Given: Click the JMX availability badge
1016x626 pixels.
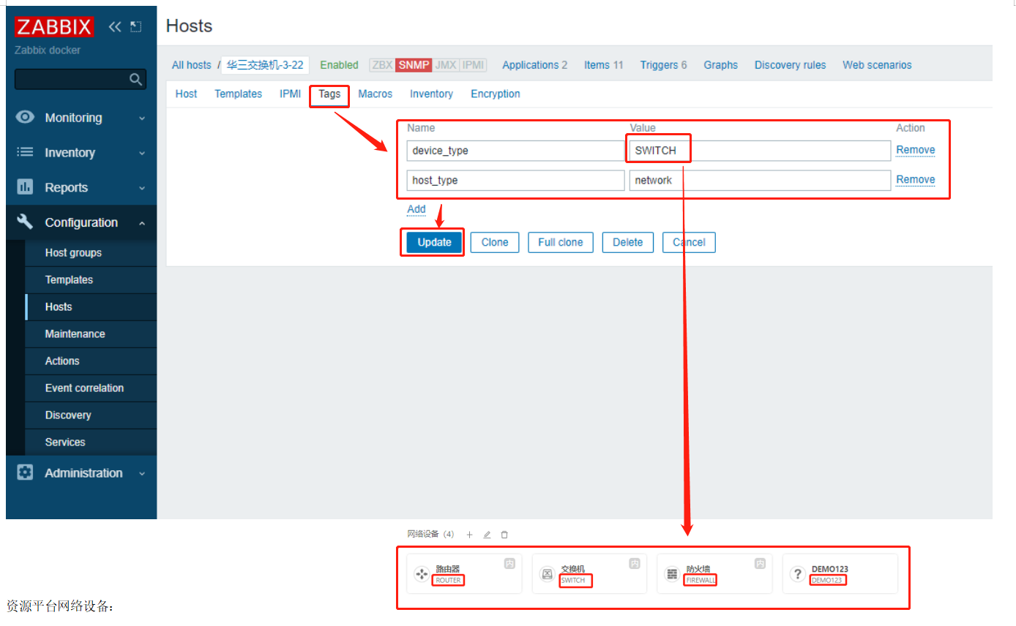Looking at the screenshot, I should pos(446,65).
